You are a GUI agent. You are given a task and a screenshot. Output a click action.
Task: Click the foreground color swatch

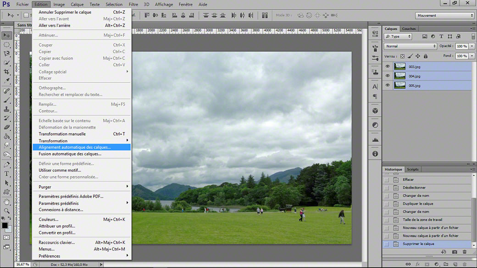tap(5, 225)
